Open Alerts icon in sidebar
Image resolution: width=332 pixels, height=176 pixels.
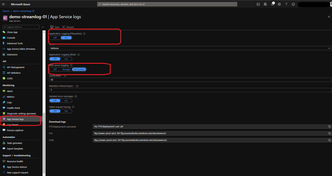(x=4, y=91)
